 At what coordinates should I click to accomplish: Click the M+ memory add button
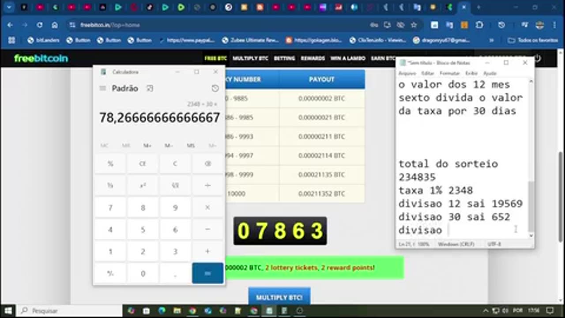(x=147, y=146)
